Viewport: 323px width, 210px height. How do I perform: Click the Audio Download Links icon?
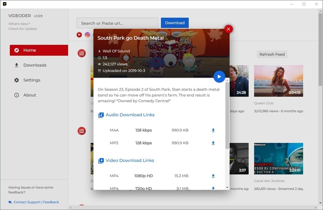[101, 115]
